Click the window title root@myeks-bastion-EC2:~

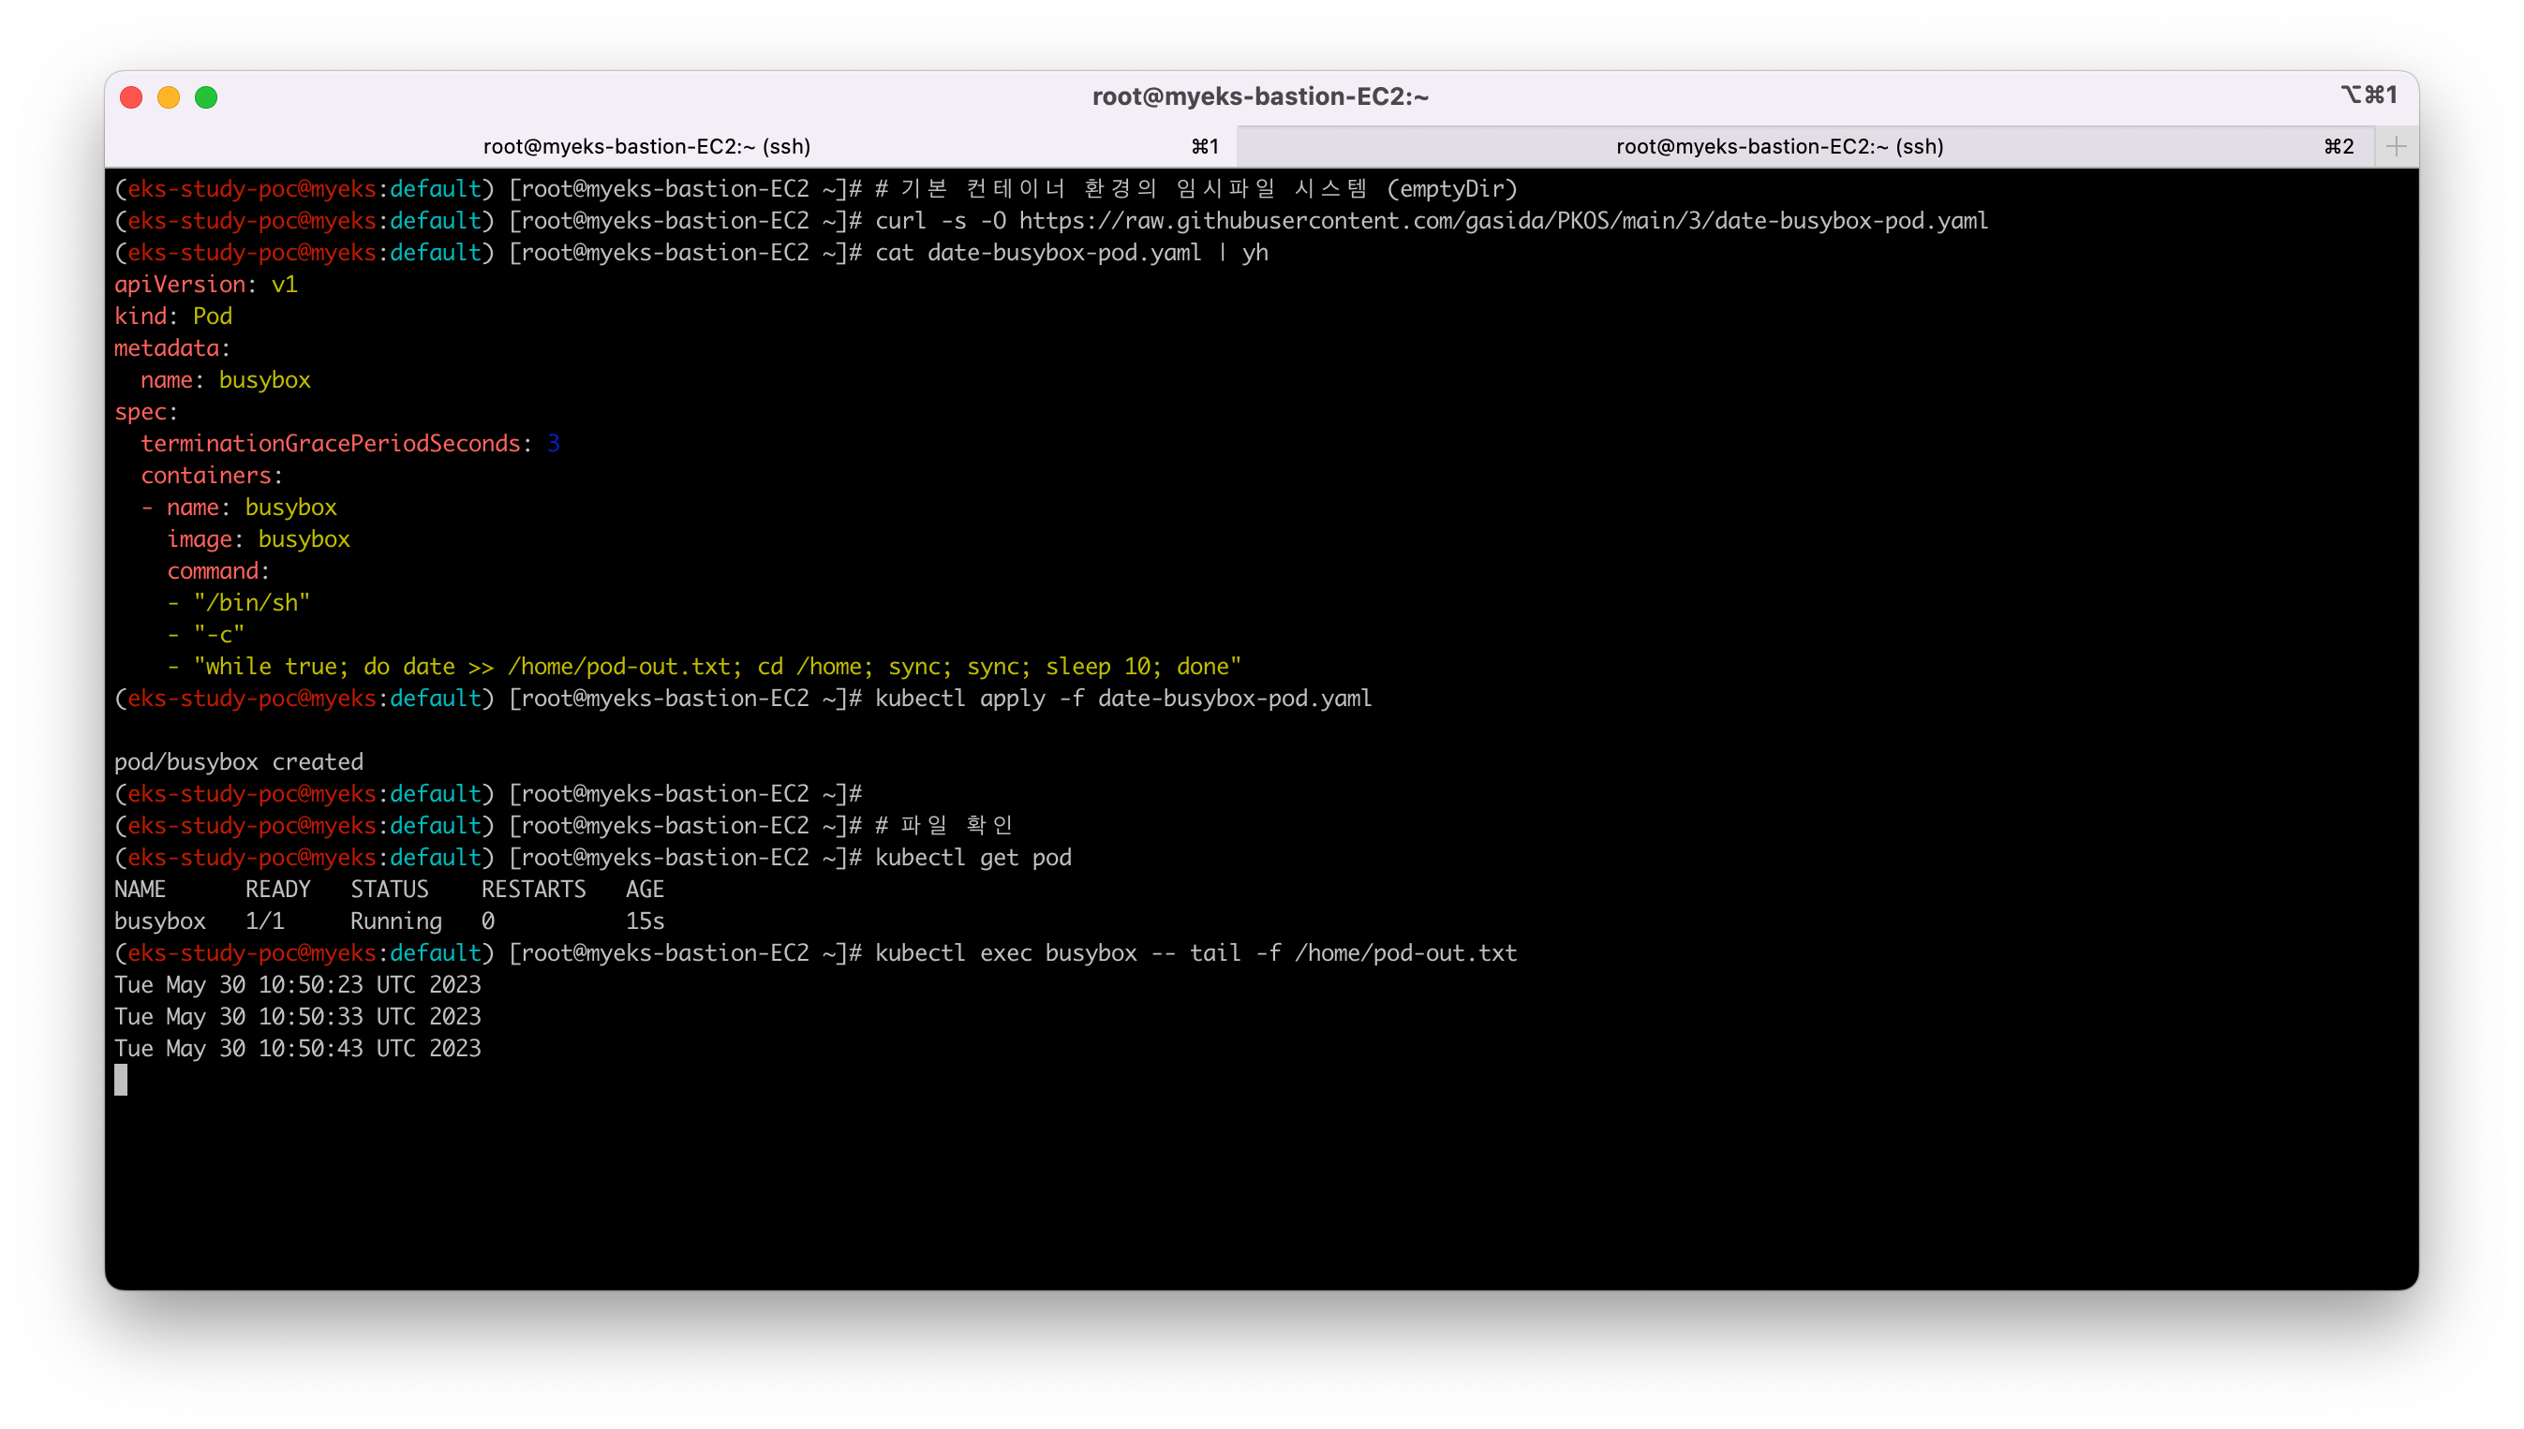point(1260,96)
